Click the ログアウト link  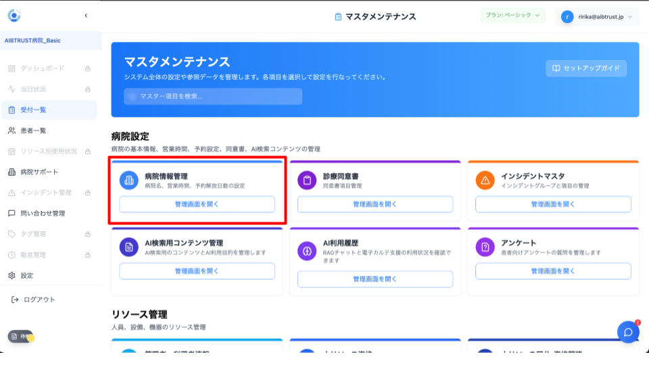click(x=39, y=299)
